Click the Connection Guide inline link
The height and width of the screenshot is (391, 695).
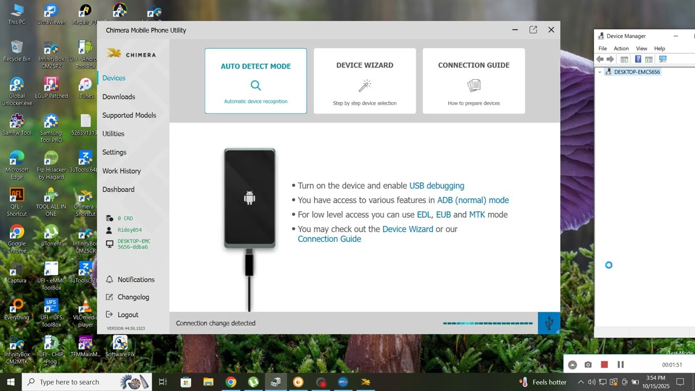[329, 239]
